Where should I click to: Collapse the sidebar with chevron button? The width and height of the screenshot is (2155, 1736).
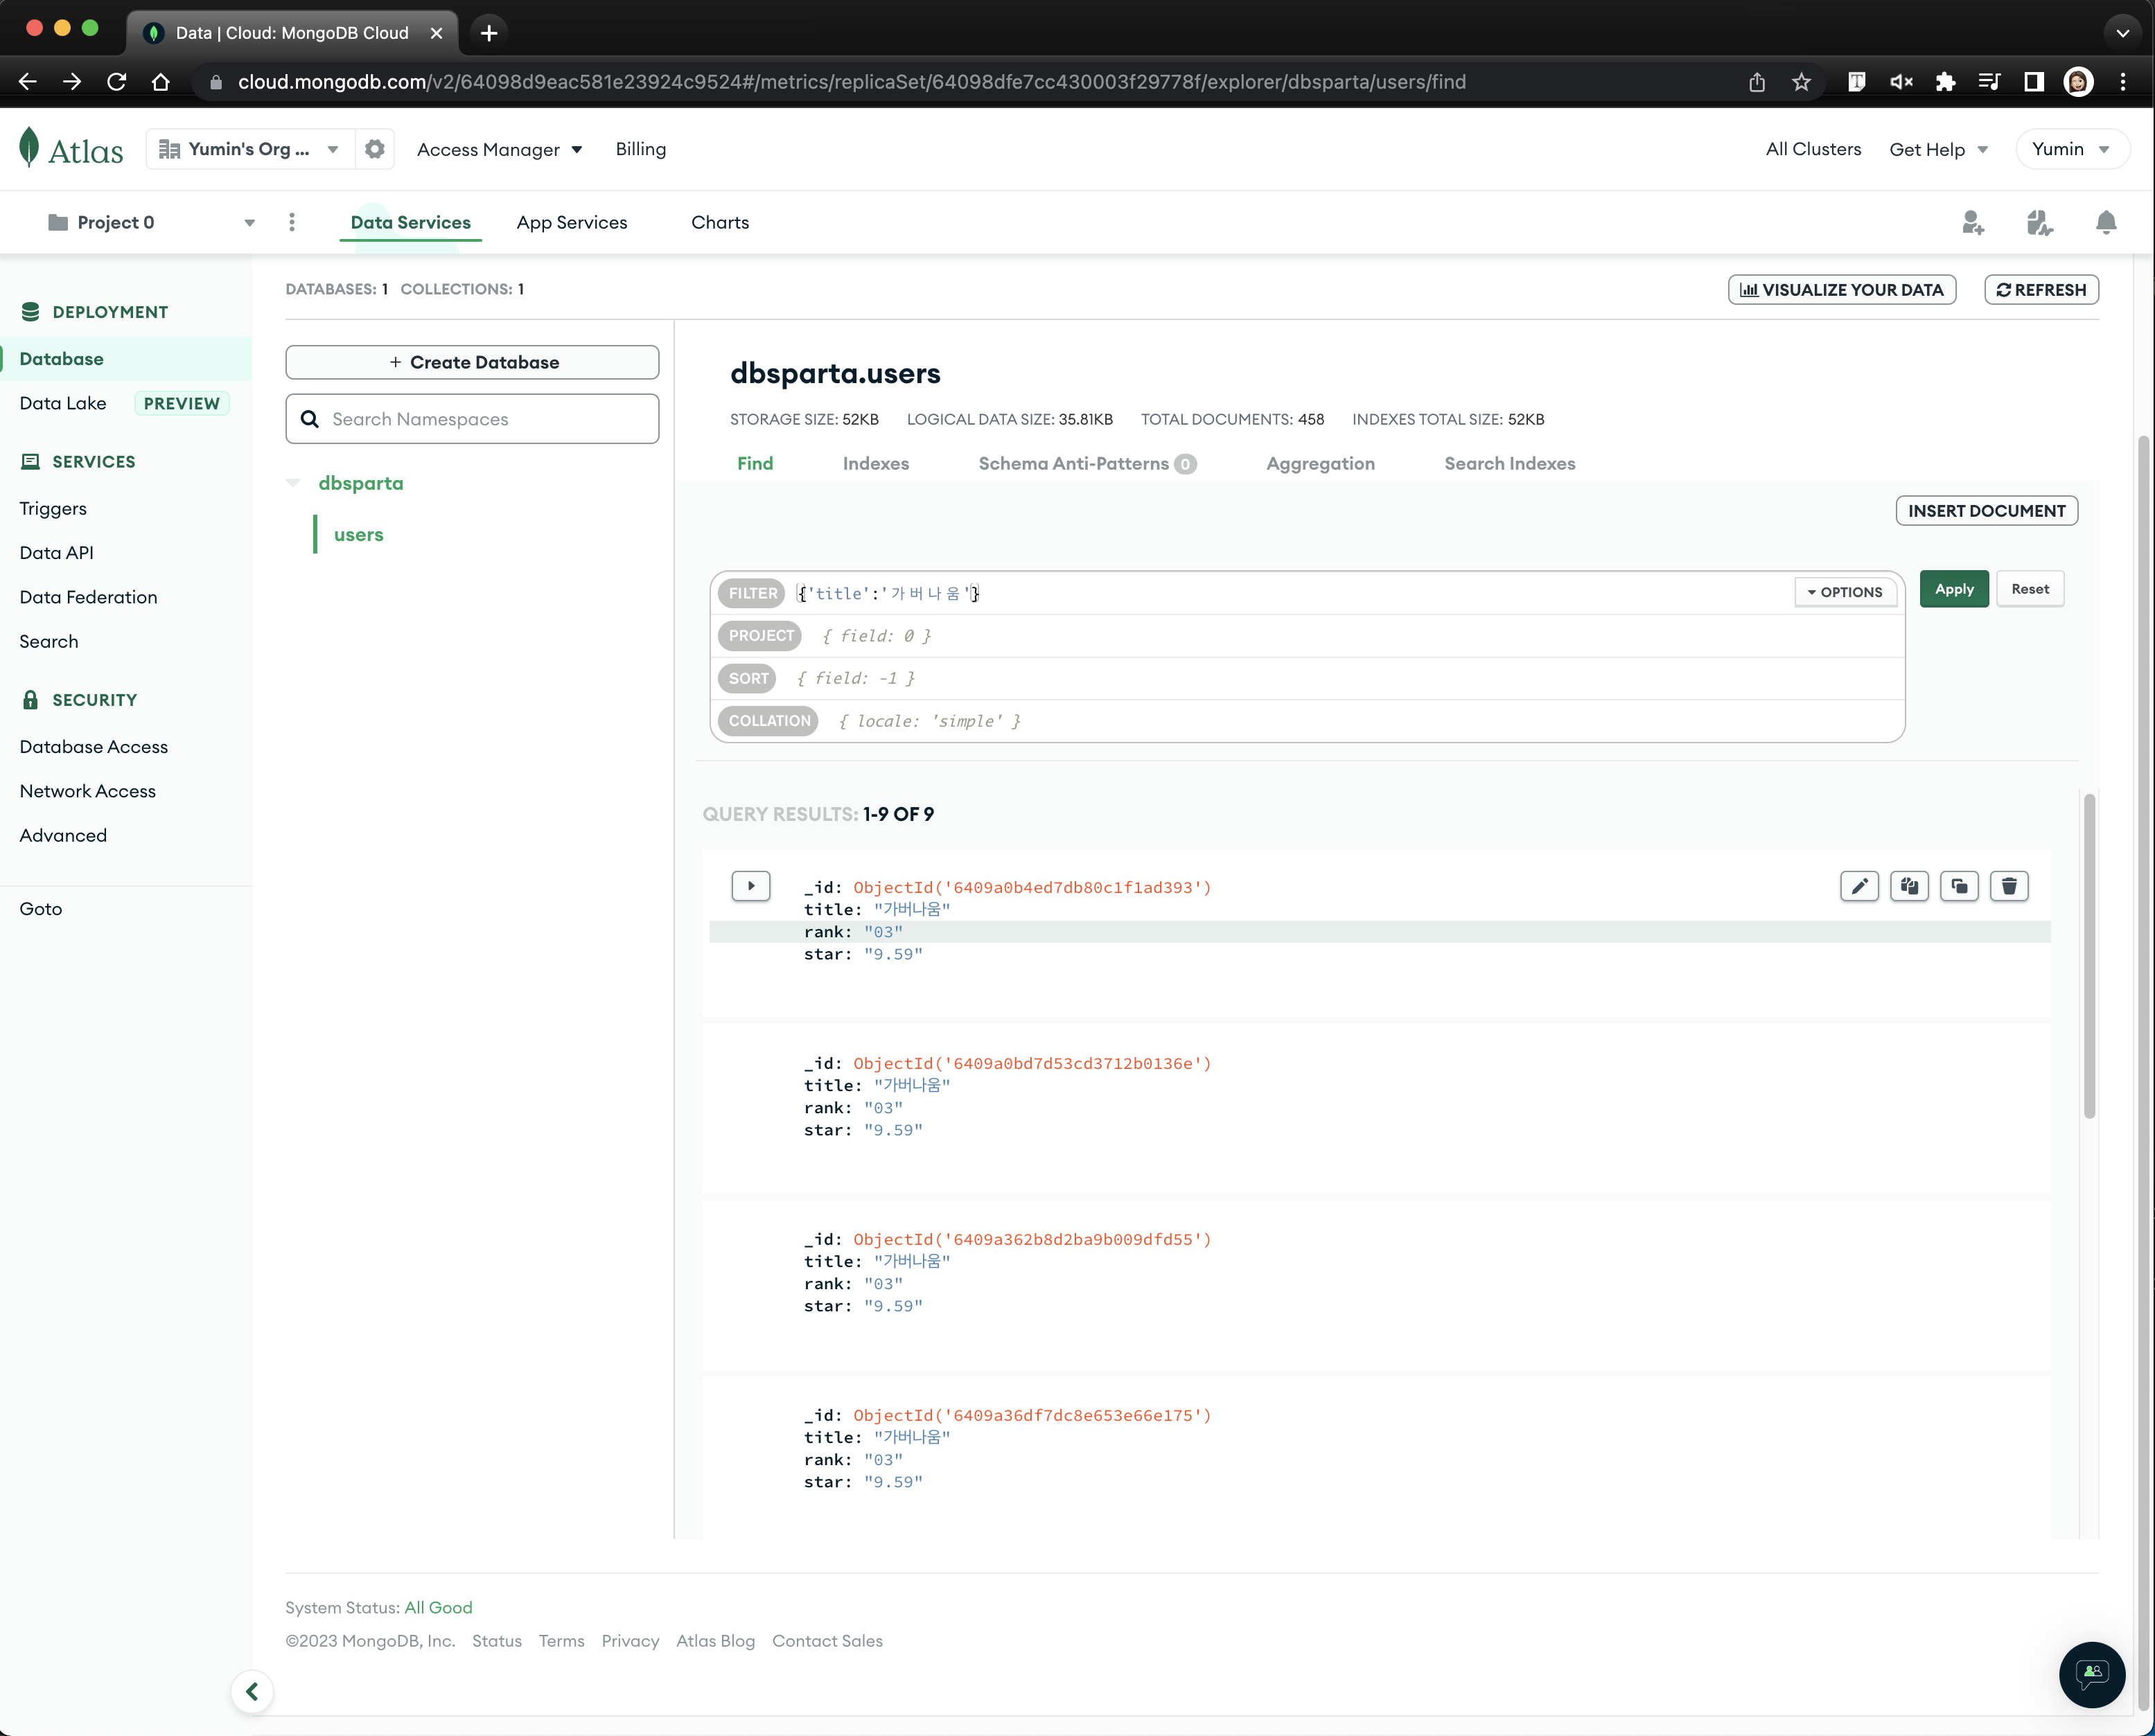[252, 1691]
